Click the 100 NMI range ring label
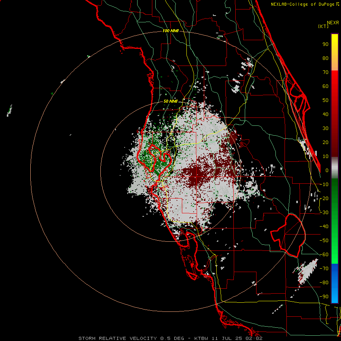The width and height of the screenshot is (341, 341). (x=170, y=31)
